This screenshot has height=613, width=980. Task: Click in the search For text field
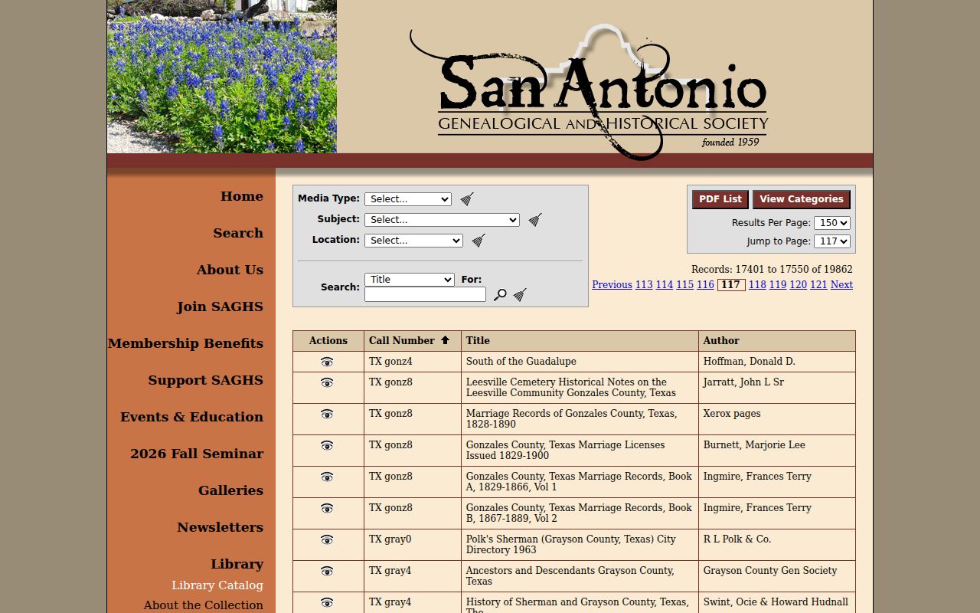pyautogui.click(x=425, y=294)
